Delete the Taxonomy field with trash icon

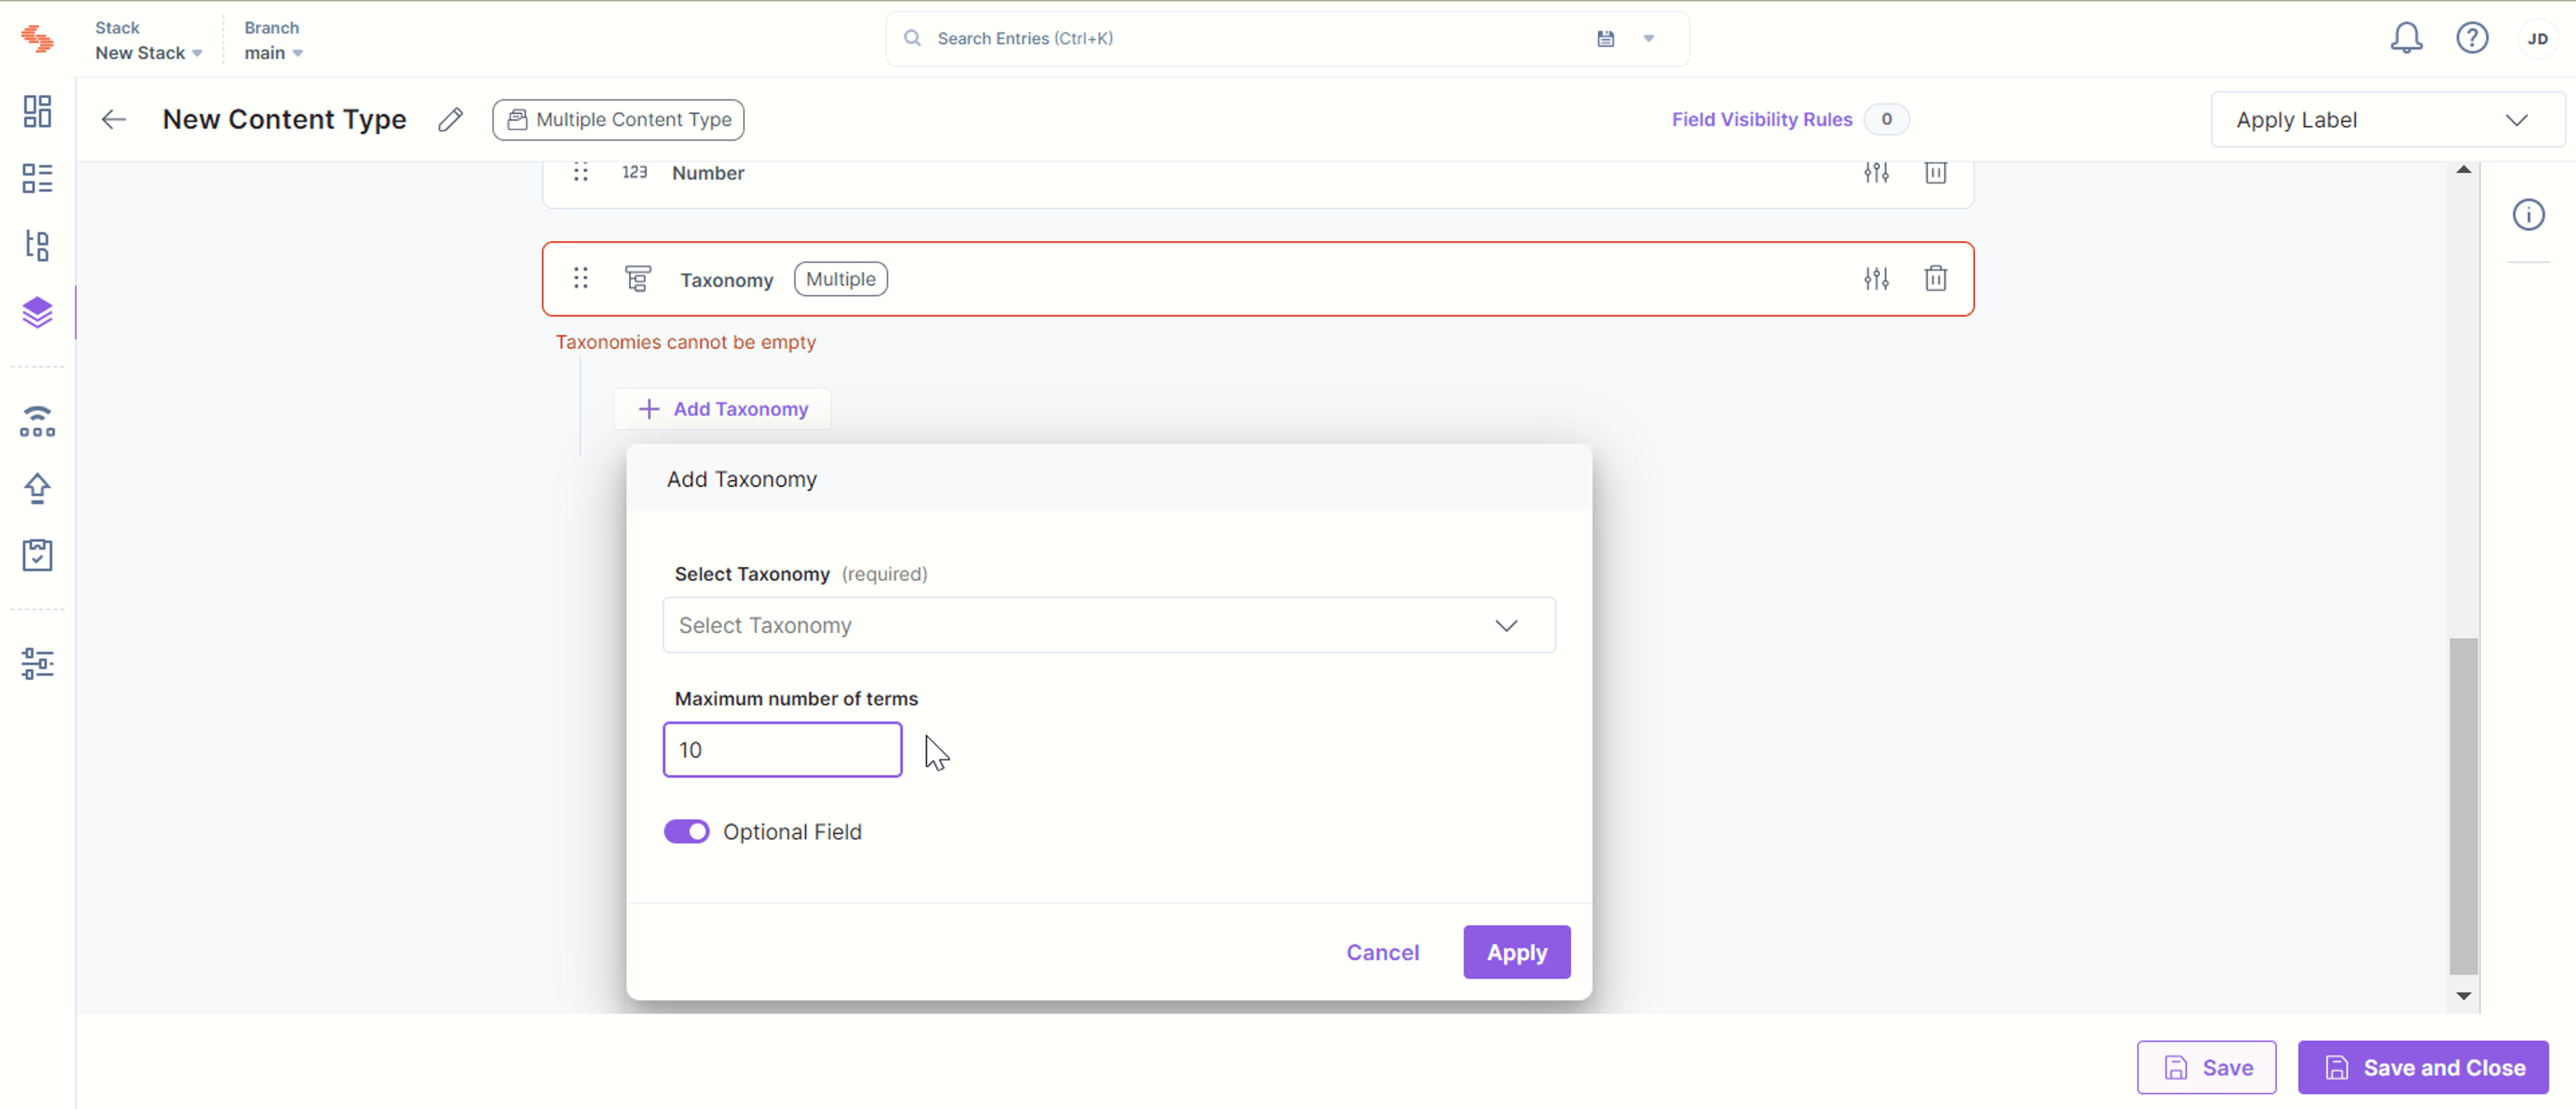point(1935,279)
